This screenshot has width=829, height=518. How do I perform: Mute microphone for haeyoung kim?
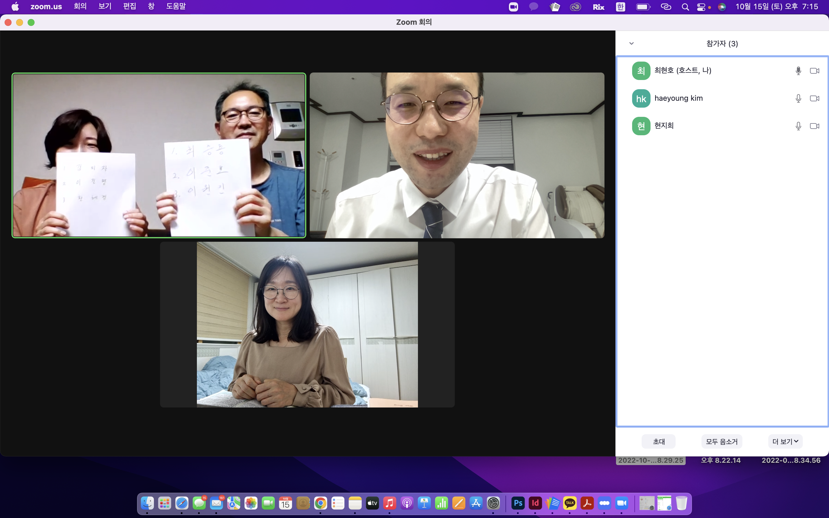point(798,98)
